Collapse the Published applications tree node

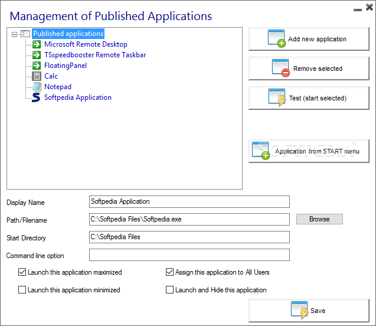point(14,34)
